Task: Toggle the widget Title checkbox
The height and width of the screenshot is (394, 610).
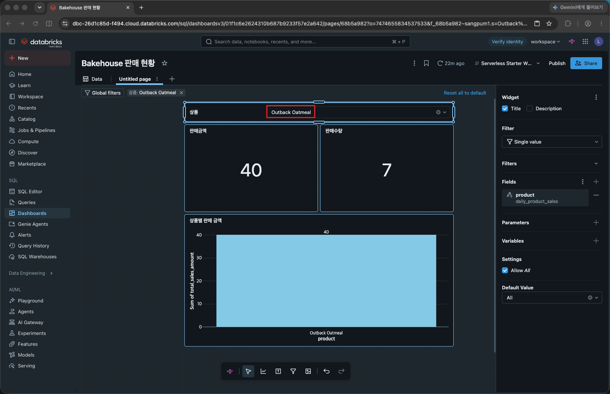Action: coord(505,108)
